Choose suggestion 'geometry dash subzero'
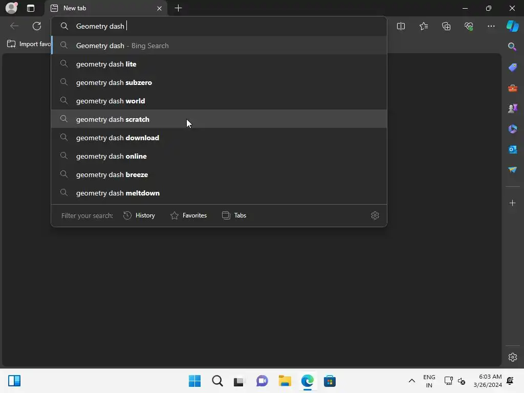This screenshot has height=393, width=524. tap(219, 82)
